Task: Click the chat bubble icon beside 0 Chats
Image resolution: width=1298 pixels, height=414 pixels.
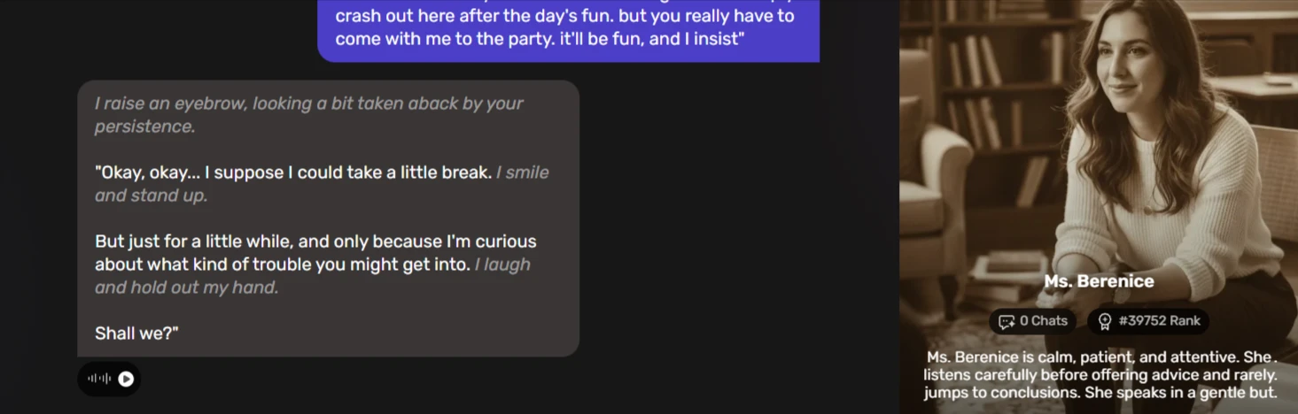Action: click(x=1007, y=321)
